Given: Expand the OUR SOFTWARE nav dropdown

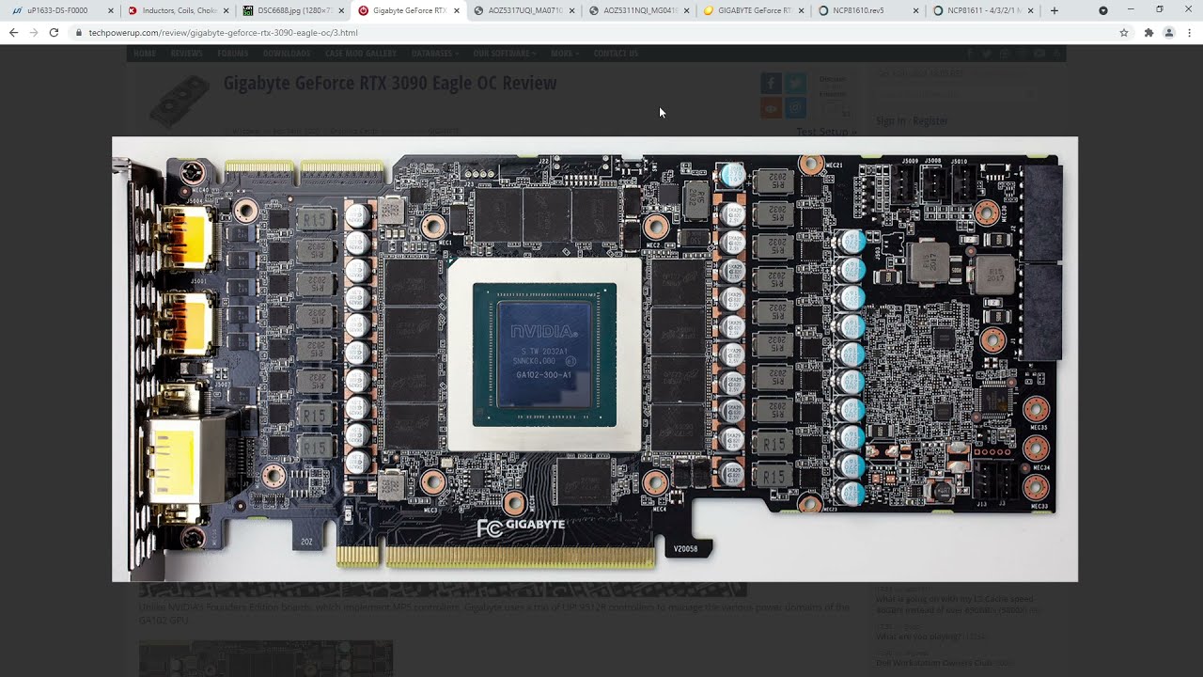Looking at the screenshot, I should tap(505, 54).
